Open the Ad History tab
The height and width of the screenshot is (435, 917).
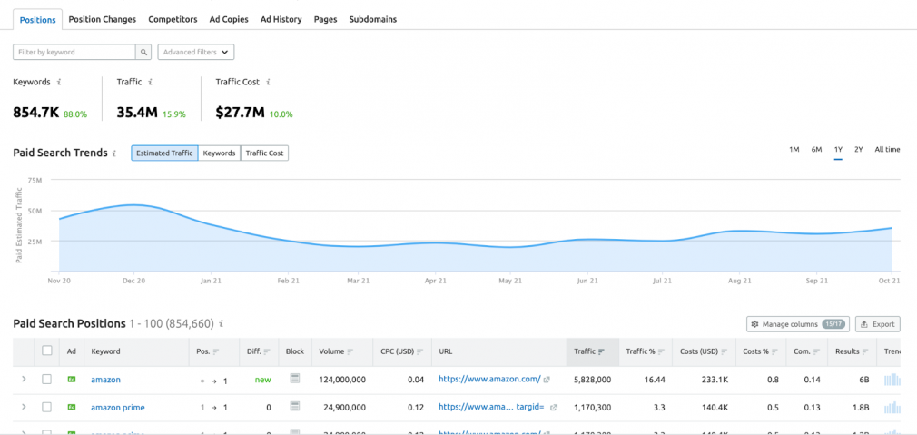tap(281, 19)
